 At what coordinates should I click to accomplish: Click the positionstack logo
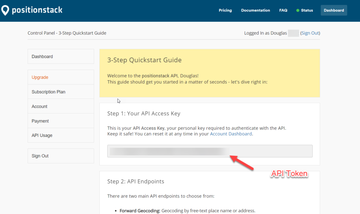(32, 10)
